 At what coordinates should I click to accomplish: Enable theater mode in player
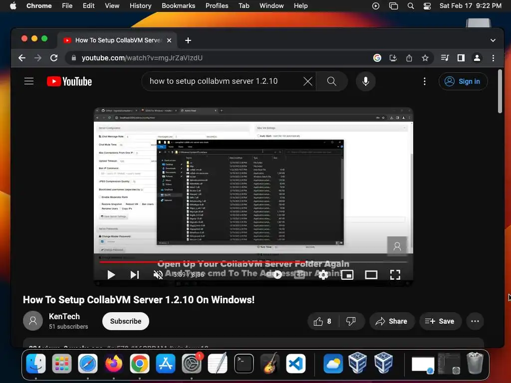pos(371,275)
